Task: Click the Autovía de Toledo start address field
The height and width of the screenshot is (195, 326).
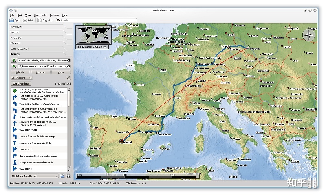Action: pos(42,61)
